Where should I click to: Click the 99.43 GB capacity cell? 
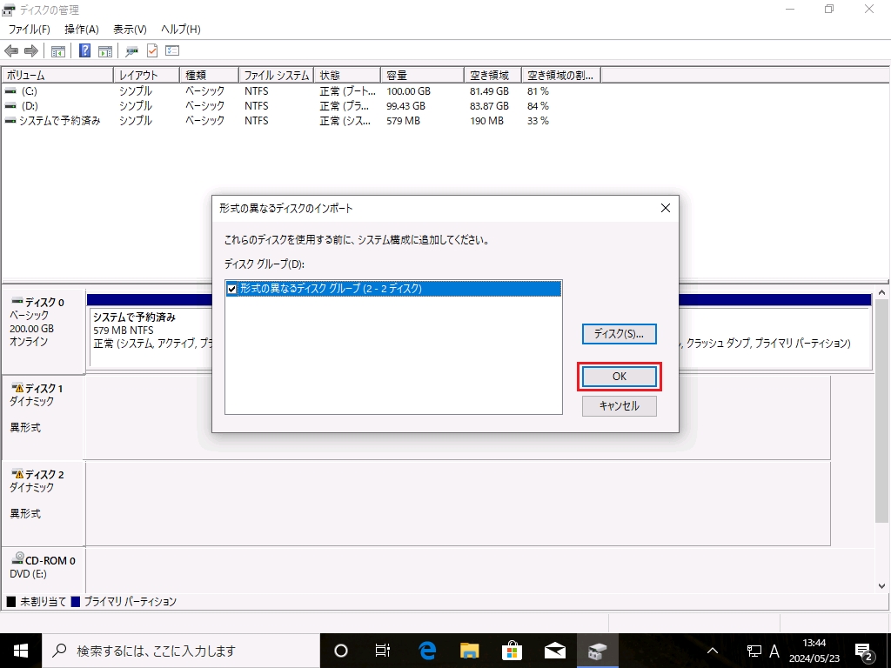(405, 105)
